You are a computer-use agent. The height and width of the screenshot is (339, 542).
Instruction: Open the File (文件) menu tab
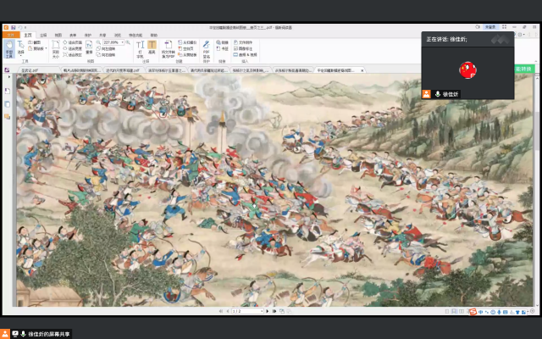tap(8, 35)
